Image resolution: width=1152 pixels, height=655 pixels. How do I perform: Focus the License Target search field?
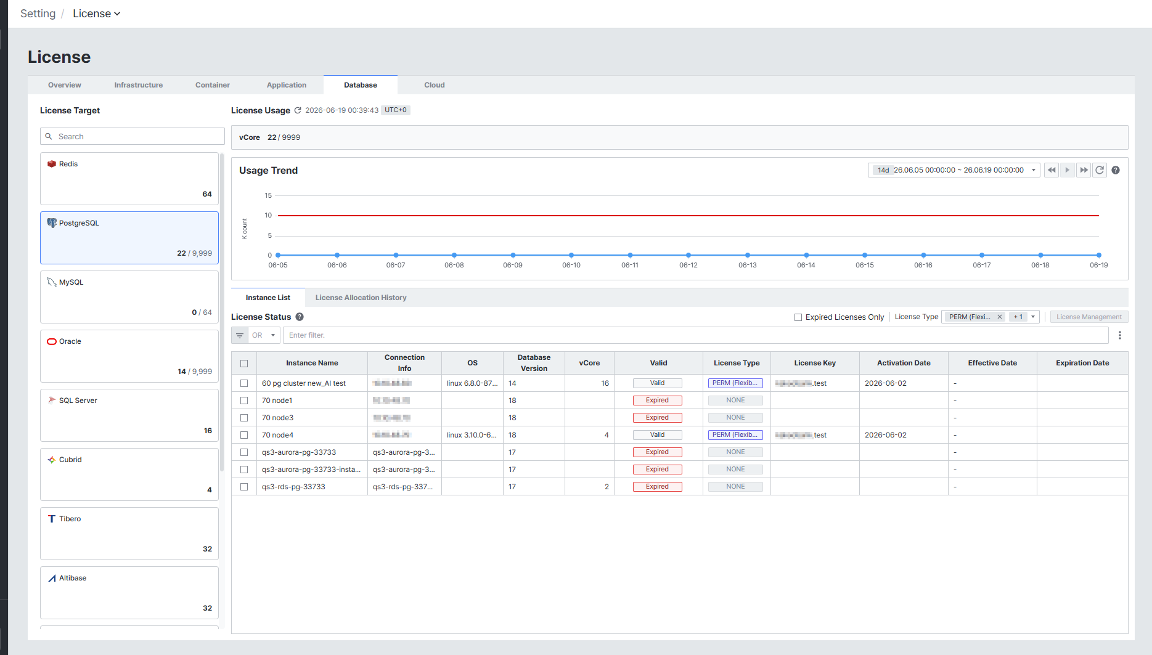(133, 136)
